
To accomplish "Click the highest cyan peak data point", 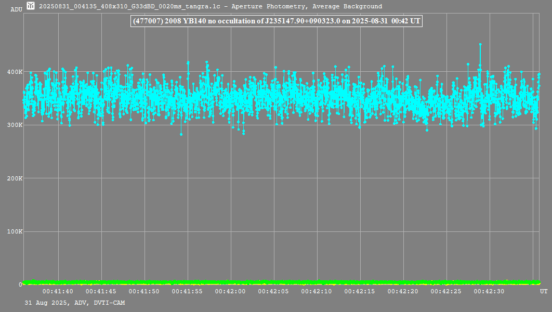I will [x=480, y=45].
